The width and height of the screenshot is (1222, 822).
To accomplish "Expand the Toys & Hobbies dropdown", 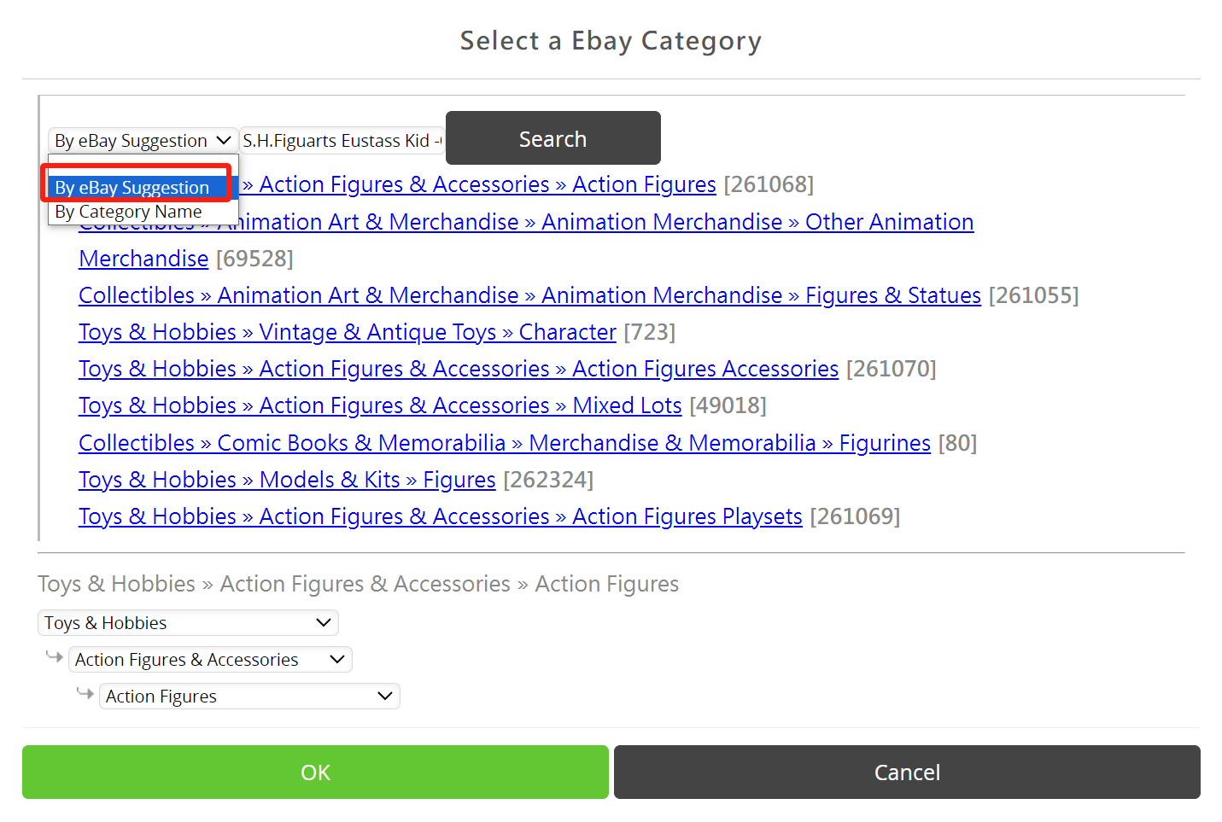I will coord(188,623).
